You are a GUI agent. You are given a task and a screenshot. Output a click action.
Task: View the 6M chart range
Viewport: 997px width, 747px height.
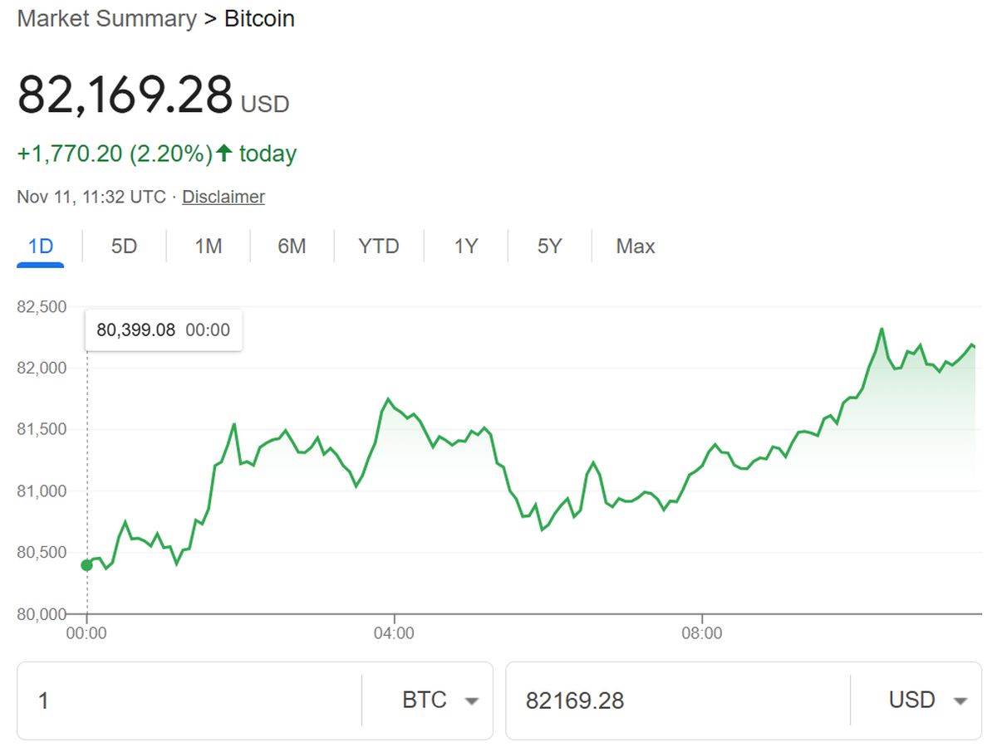tap(292, 246)
